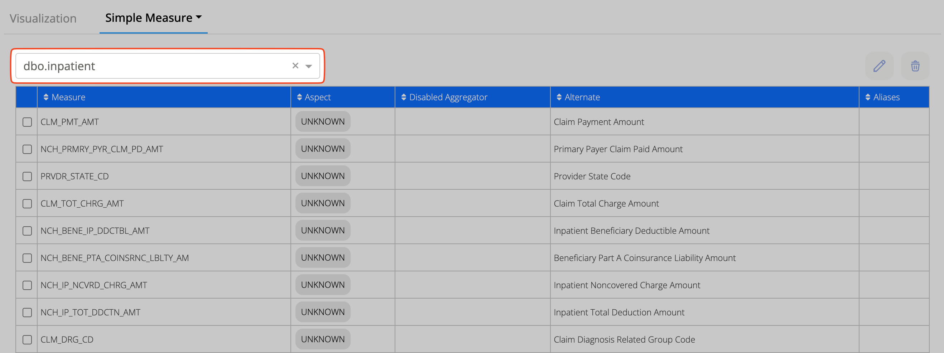The width and height of the screenshot is (944, 353).
Task: Open the dbo.inpatient dropdown arrow
Action: 309,66
